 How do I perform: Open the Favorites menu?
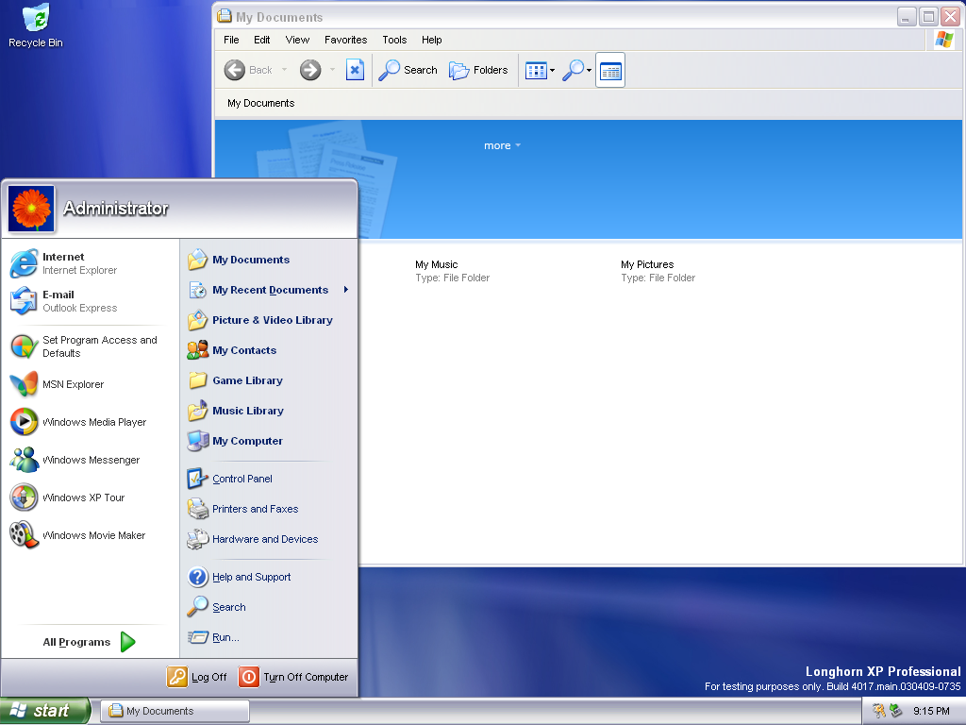(345, 40)
